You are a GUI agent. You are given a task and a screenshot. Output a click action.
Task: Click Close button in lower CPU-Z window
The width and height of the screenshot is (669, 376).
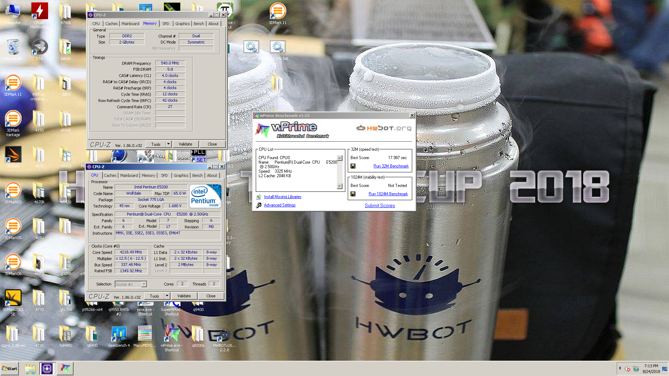coord(211,296)
